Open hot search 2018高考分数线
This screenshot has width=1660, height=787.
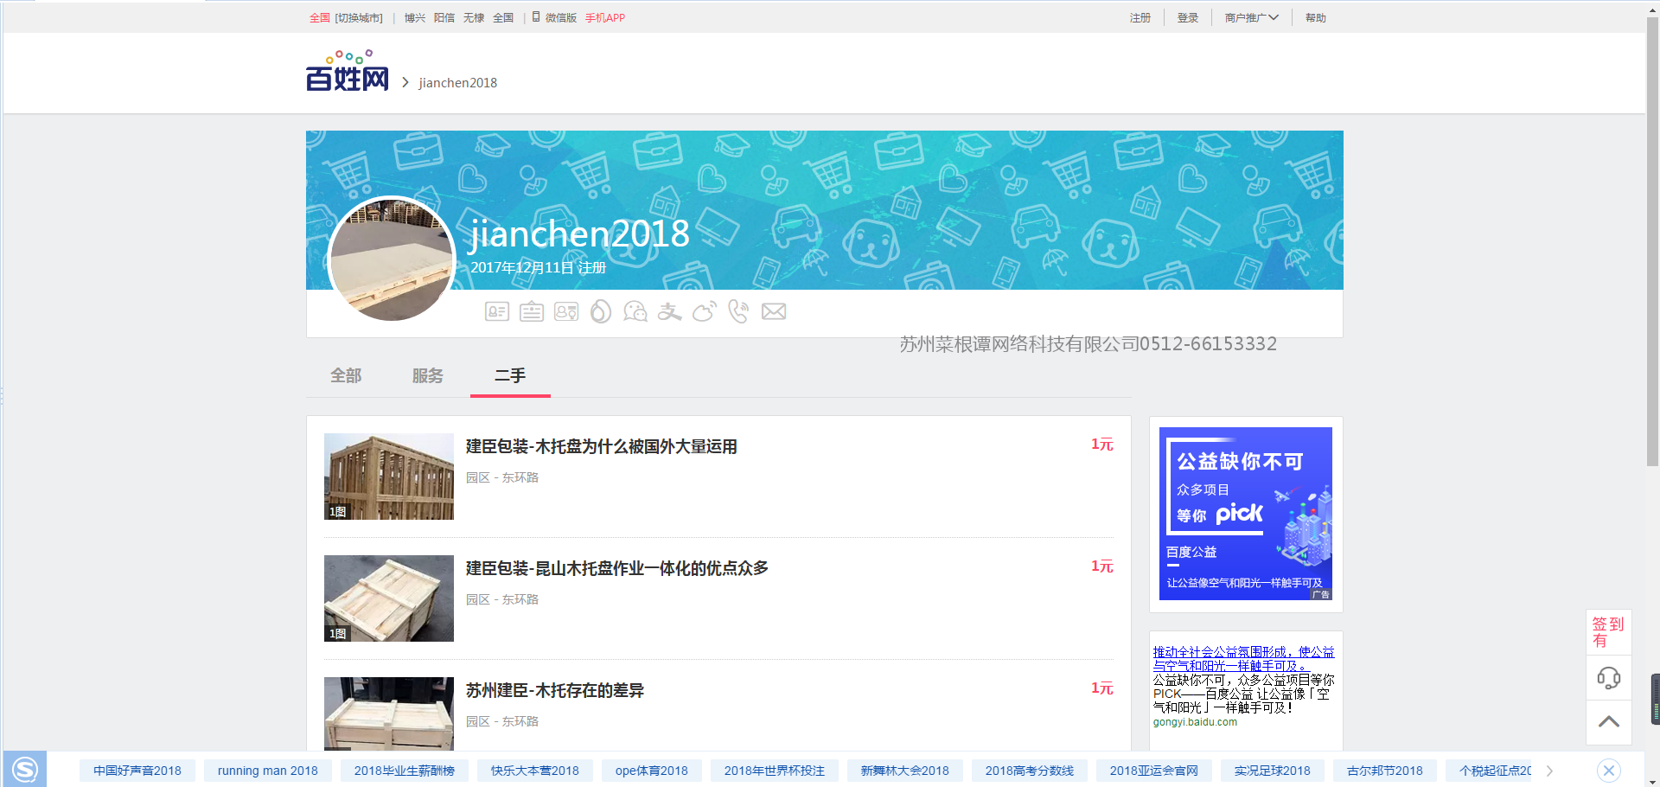1030,771
